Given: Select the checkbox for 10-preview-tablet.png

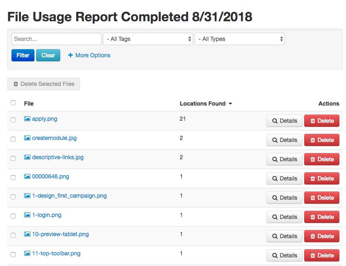Looking at the screenshot, I should pos(13,235).
